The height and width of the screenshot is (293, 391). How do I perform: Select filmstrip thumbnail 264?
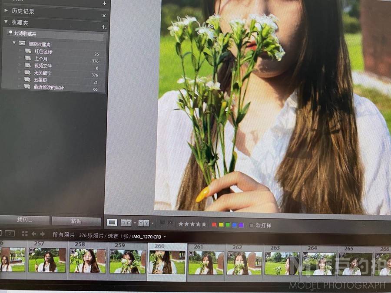tap(319, 264)
